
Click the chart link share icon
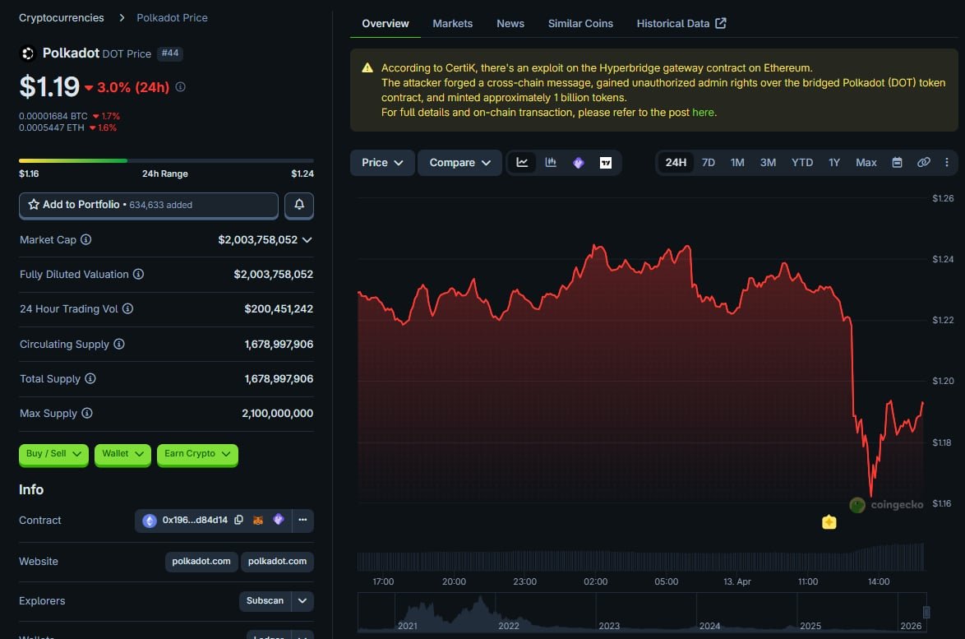click(x=924, y=163)
